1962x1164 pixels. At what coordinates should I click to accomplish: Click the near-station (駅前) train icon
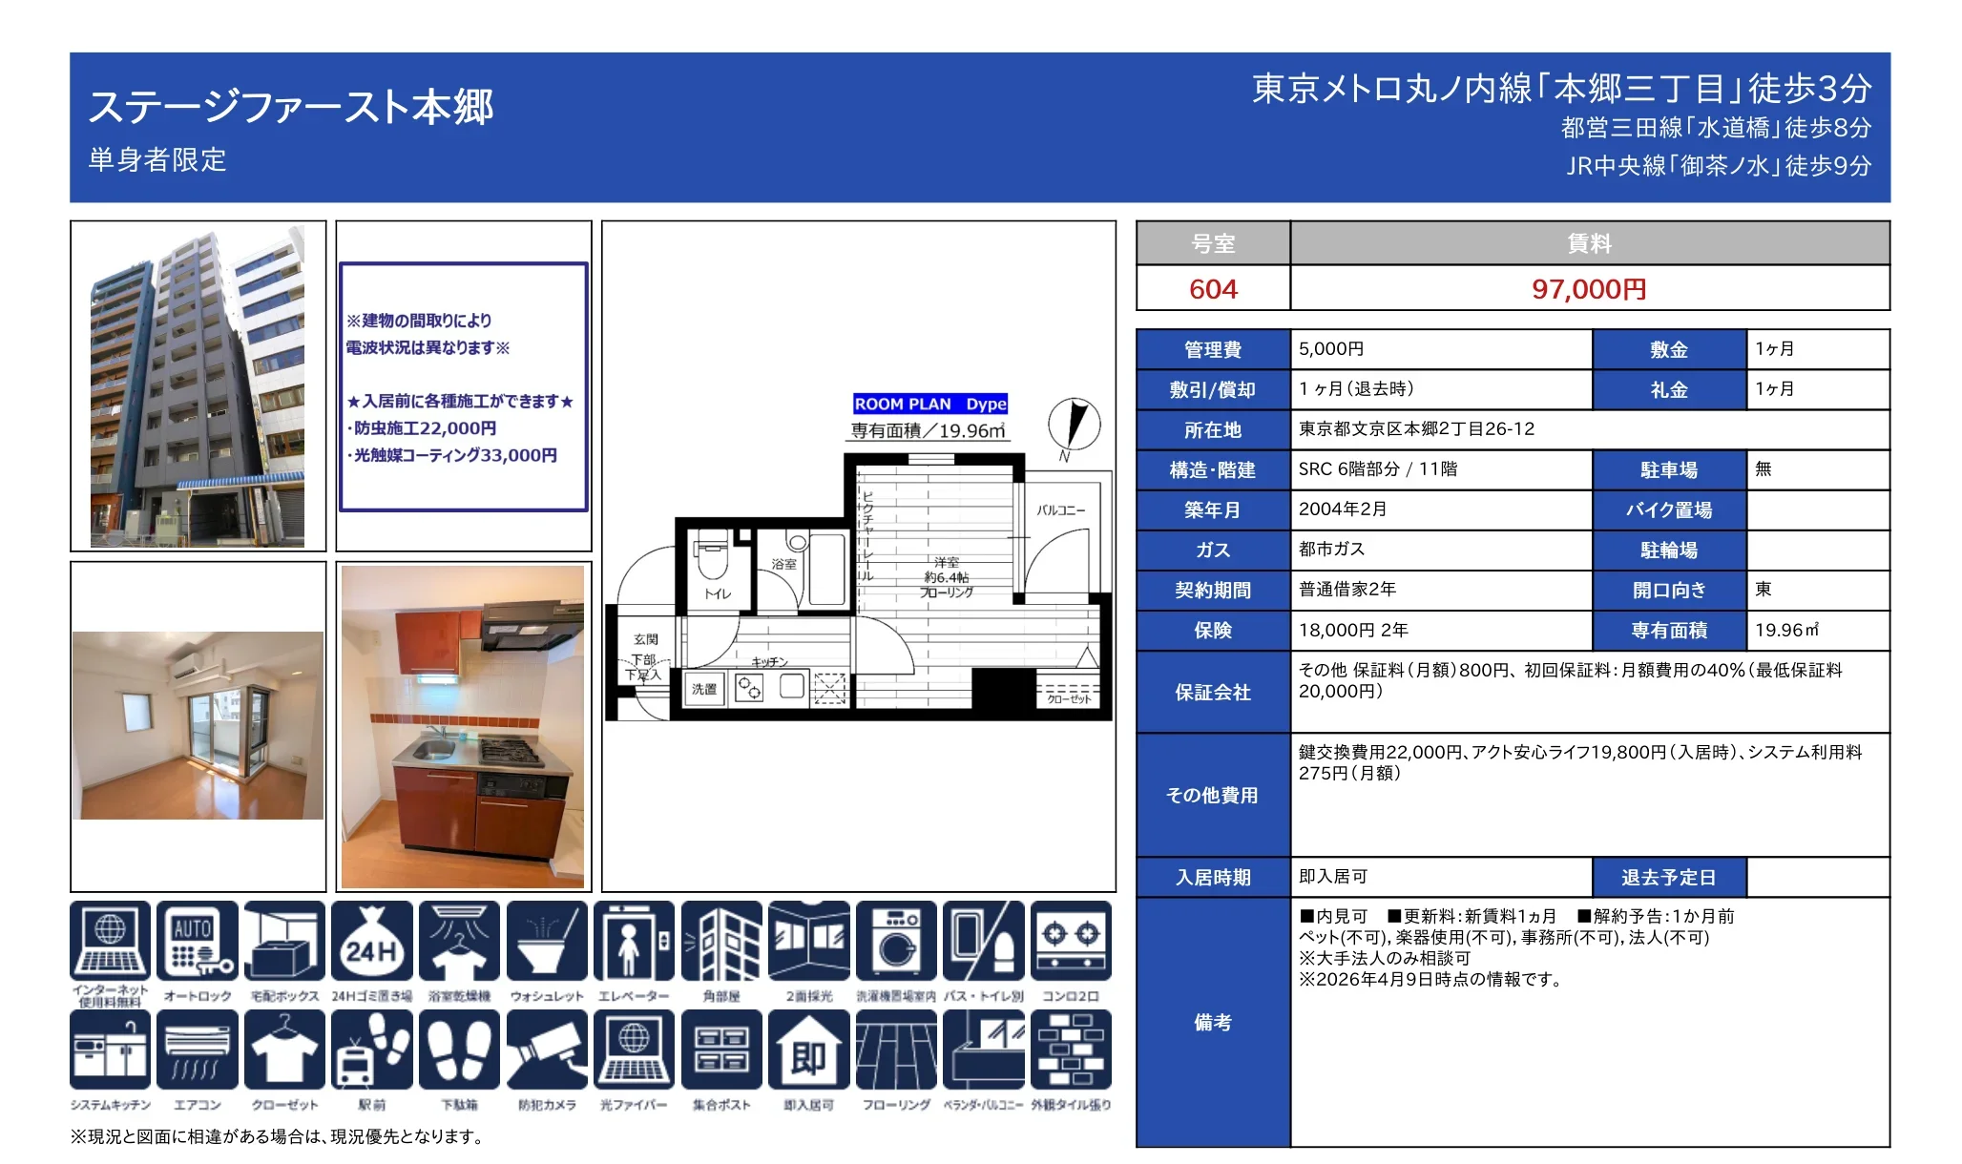(x=371, y=1050)
